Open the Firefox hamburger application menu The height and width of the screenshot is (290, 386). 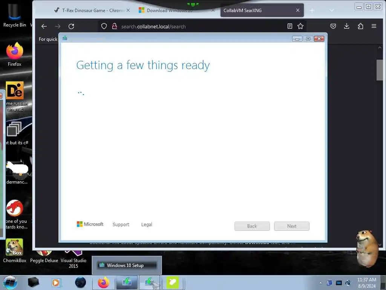(x=374, y=26)
